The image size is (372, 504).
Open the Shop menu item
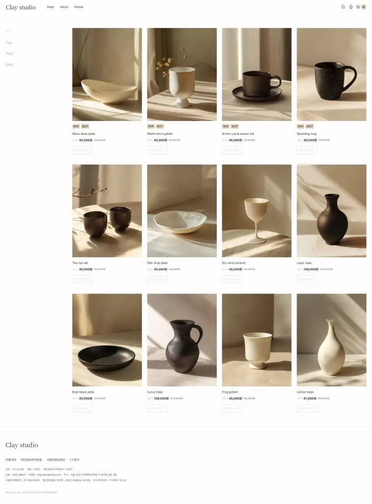pos(50,7)
